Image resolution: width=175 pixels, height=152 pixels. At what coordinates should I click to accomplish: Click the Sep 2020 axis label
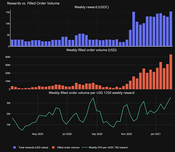97,134
